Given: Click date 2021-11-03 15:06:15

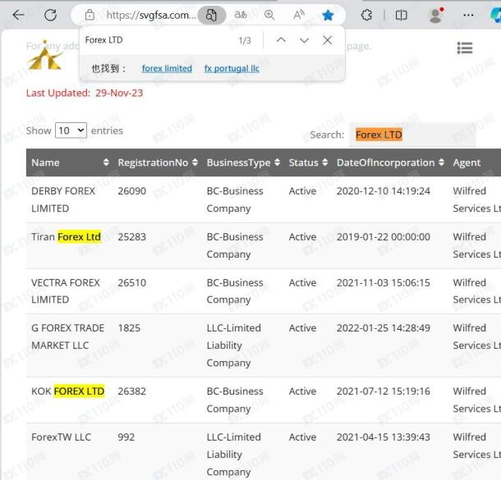Looking at the screenshot, I should click(x=383, y=283).
